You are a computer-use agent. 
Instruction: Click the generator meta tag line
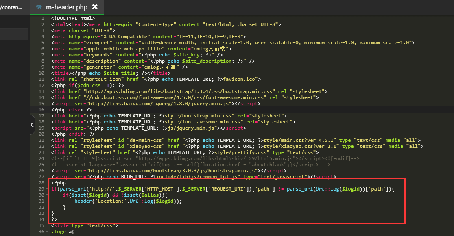pos(120,67)
